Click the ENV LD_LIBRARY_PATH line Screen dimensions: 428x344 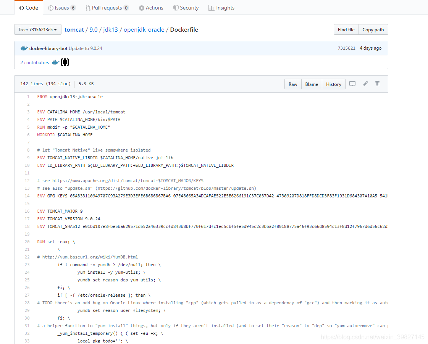pyautogui.click(x=136, y=165)
